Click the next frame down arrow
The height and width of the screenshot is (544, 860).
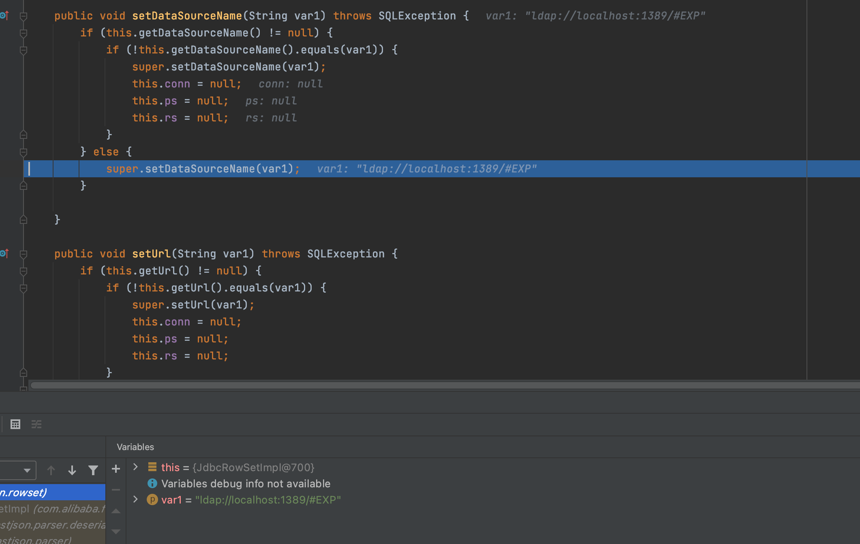(72, 470)
